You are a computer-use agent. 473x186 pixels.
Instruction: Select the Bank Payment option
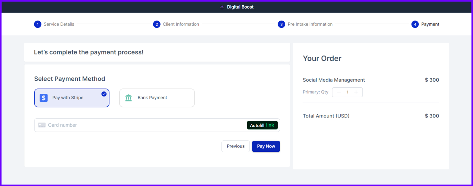pyautogui.click(x=157, y=98)
